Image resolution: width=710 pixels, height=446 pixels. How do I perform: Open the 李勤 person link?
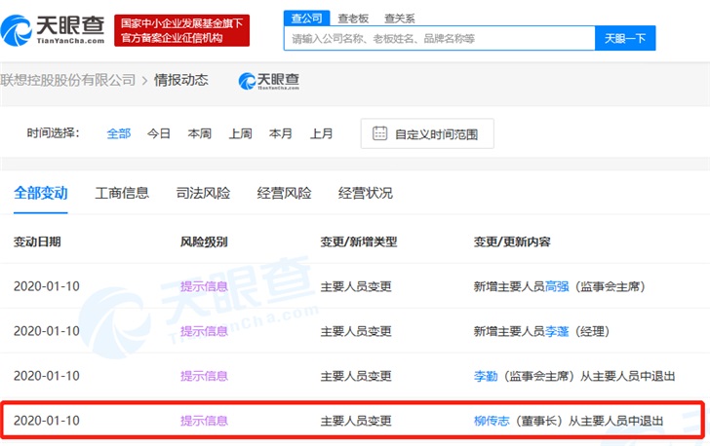click(x=486, y=376)
